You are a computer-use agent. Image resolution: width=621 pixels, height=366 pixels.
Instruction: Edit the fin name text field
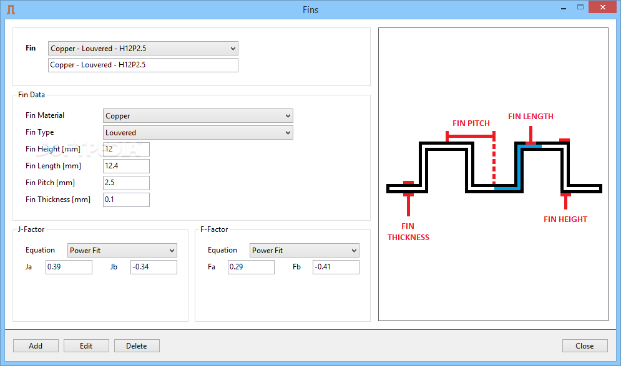point(143,65)
